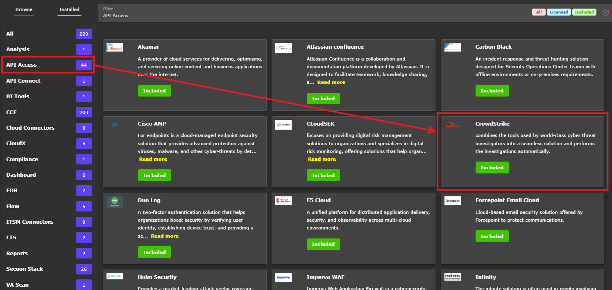Screen dimensions: 612x290
Task: Click the 229 count badge beside All
Action: [x=84, y=34]
